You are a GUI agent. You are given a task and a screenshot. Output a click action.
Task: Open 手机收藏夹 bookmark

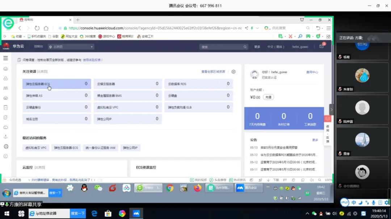point(37,36)
